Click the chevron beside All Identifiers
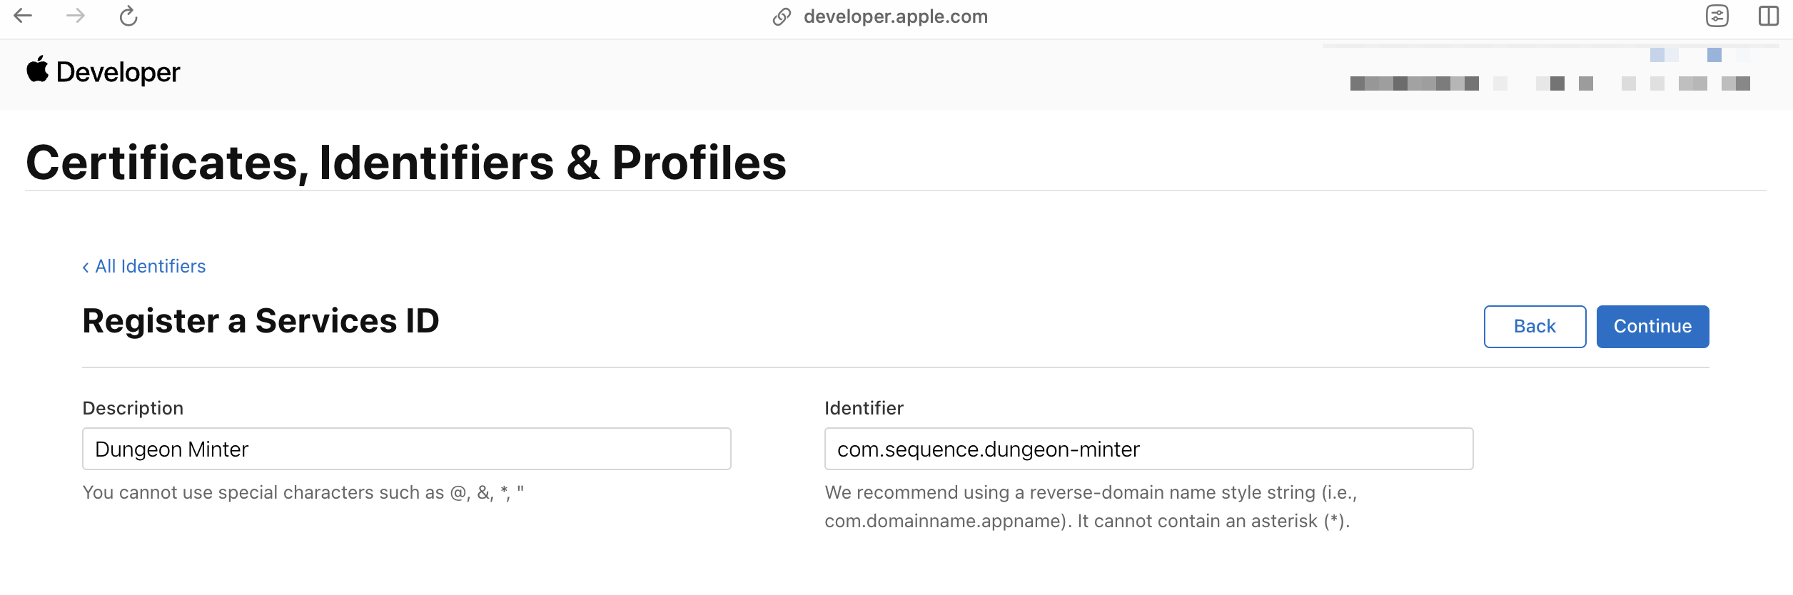This screenshot has width=1793, height=595. [86, 267]
